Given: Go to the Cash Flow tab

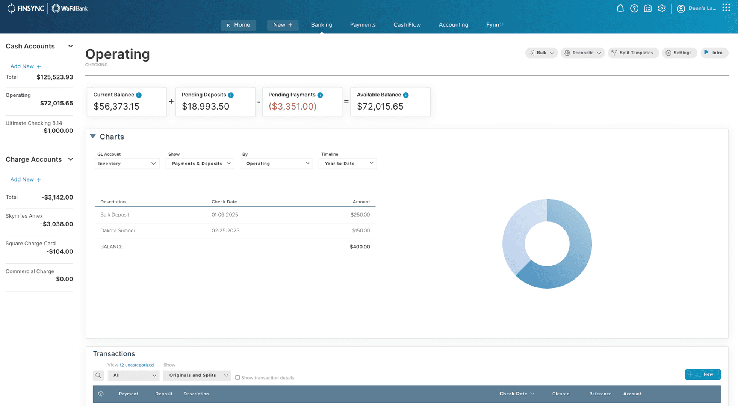Looking at the screenshot, I should [x=407, y=25].
